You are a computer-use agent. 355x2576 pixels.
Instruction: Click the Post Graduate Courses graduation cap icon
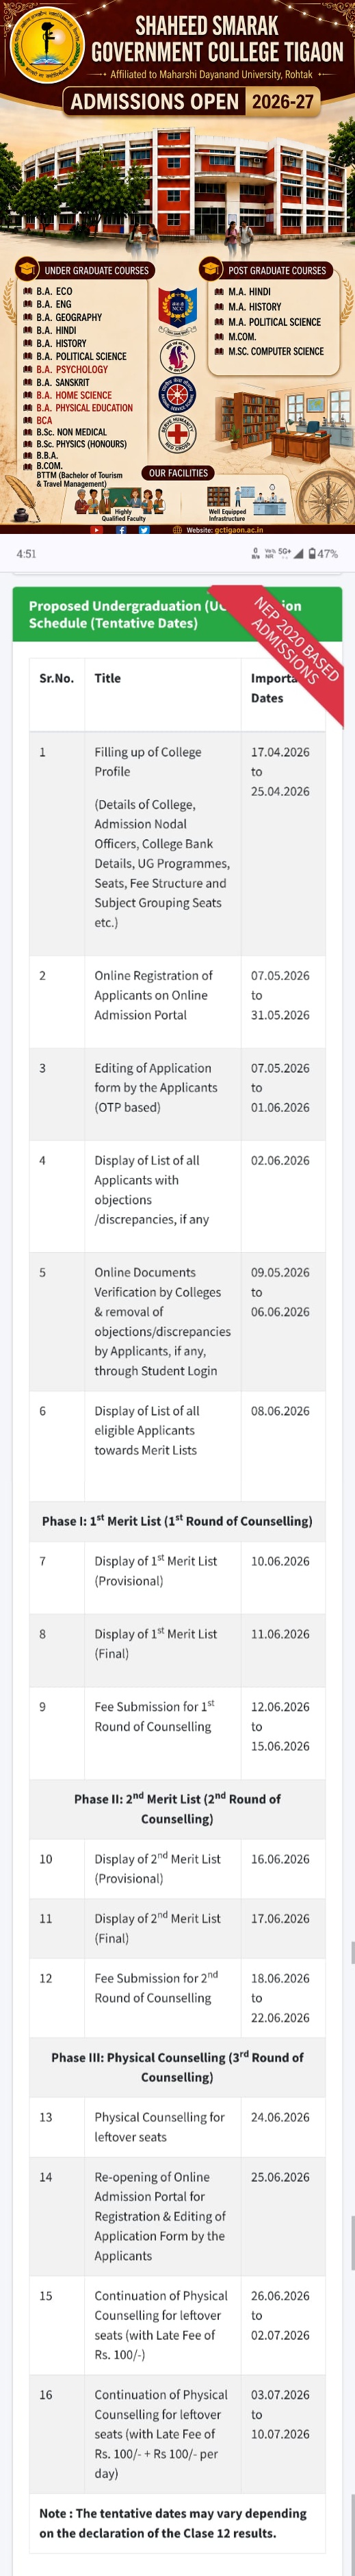211,269
